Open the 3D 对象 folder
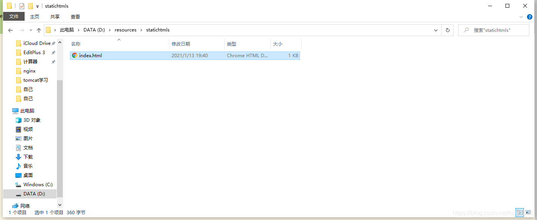The image size is (537, 220). (x=32, y=120)
